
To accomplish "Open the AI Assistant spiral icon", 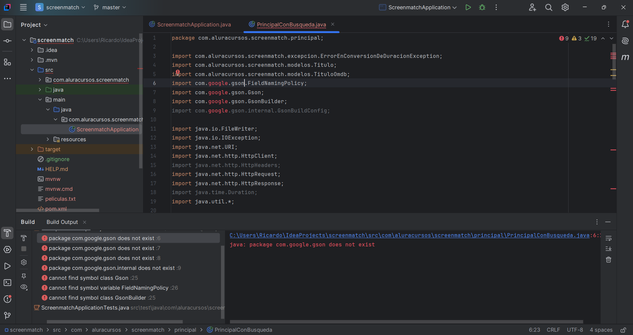I will click(625, 41).
